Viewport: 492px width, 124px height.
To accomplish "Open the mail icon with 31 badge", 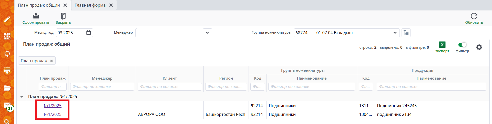I will coord(7,105).
